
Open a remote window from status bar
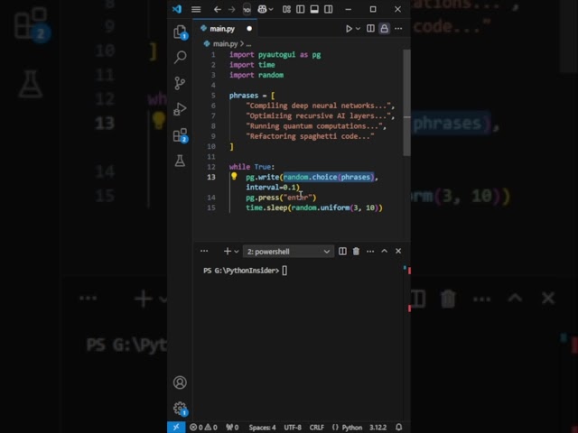tap(176, 427)
